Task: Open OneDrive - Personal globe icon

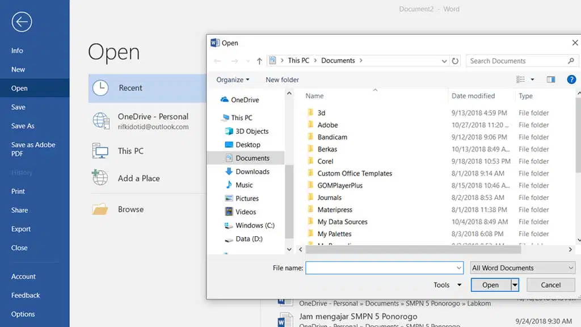Action: pyautogui.click(x=101, y=121)
